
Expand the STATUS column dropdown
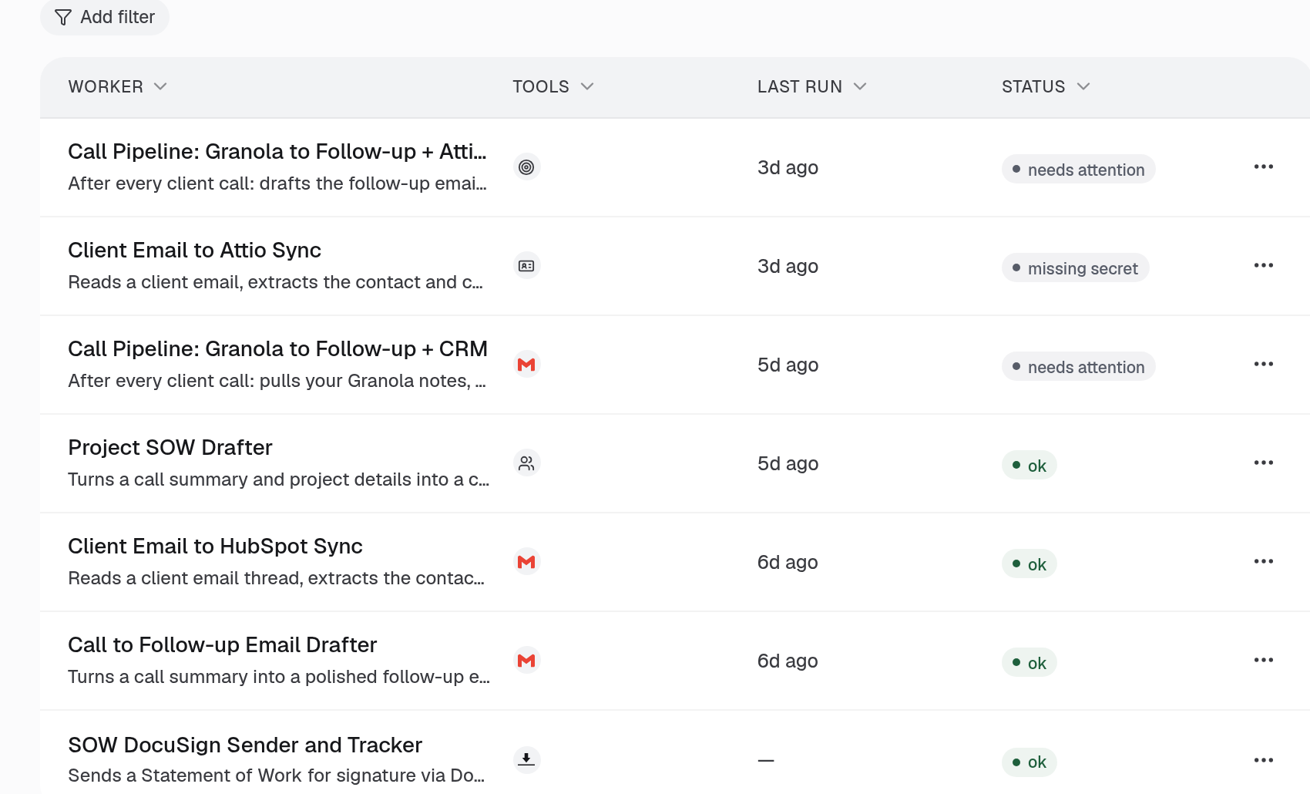pos(1083,86)
